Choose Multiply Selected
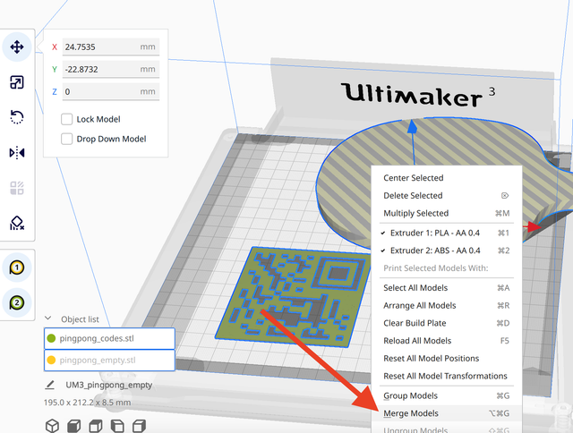Screen dimensions: 573x433 tap(446, 213)
